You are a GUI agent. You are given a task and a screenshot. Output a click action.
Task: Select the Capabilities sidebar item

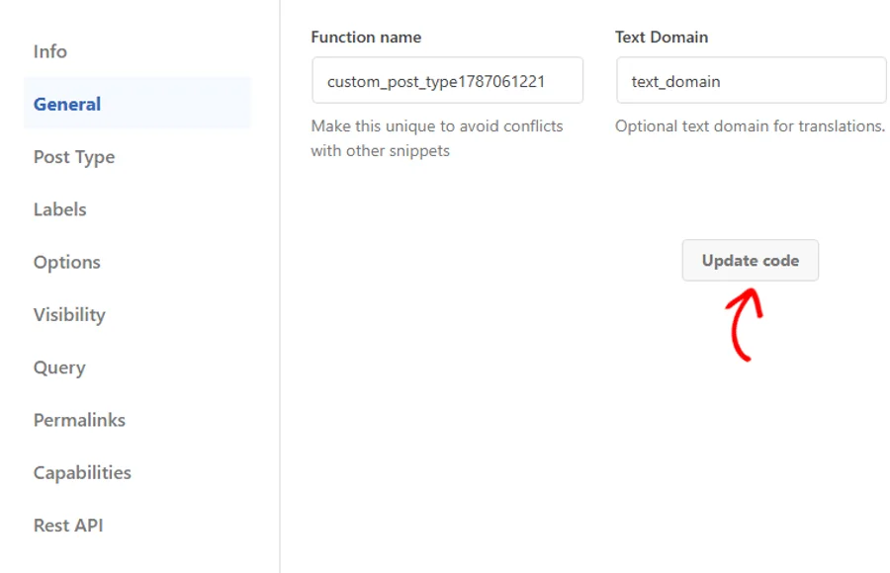pyautogui.click(x=82, y=472)
